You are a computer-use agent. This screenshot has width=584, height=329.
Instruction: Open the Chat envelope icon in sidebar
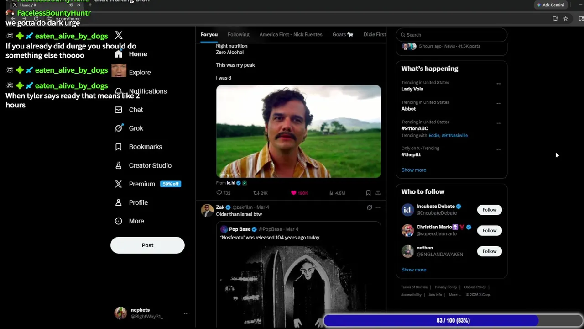119,110
